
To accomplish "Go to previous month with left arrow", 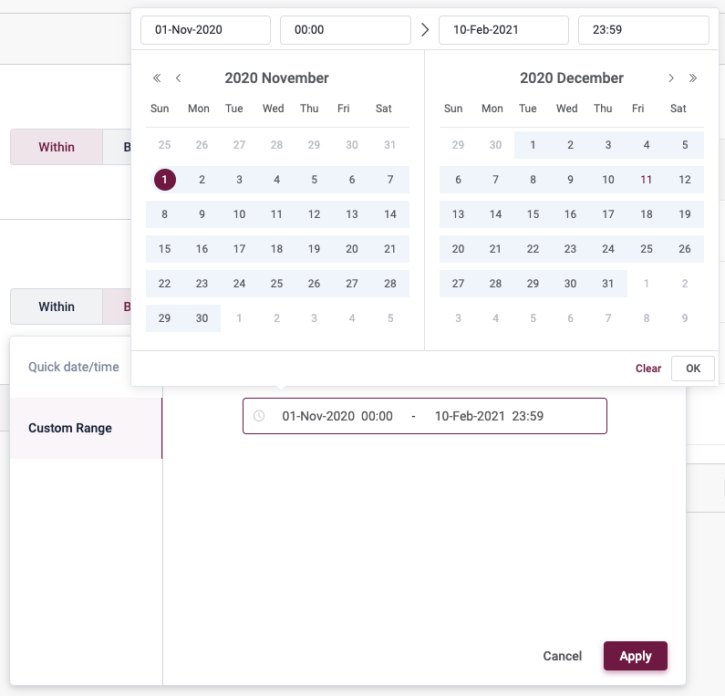I will click(179, 78).
